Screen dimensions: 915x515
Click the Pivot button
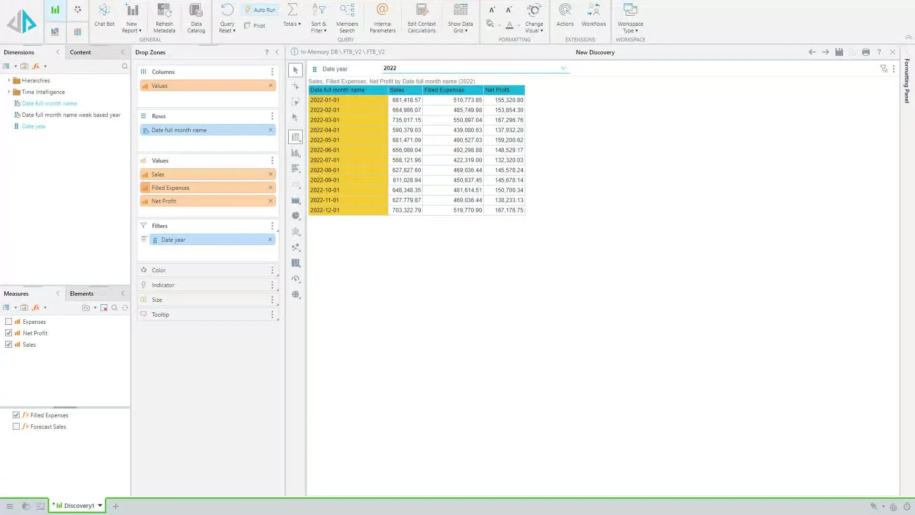tap(255, 26)
